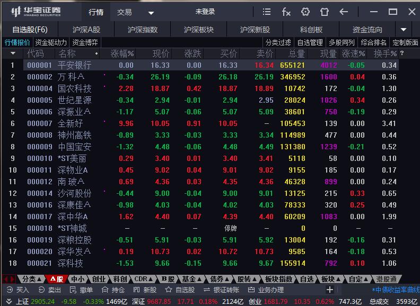The image size is (420, 306).
Task: Expand the dropdown arrow after 资金流向
Action: 404,30
